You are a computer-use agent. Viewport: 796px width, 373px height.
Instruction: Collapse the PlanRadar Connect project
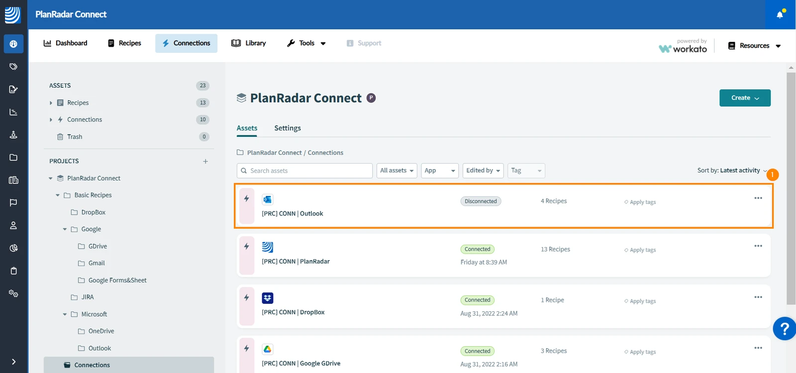click(x=51, y=179)
